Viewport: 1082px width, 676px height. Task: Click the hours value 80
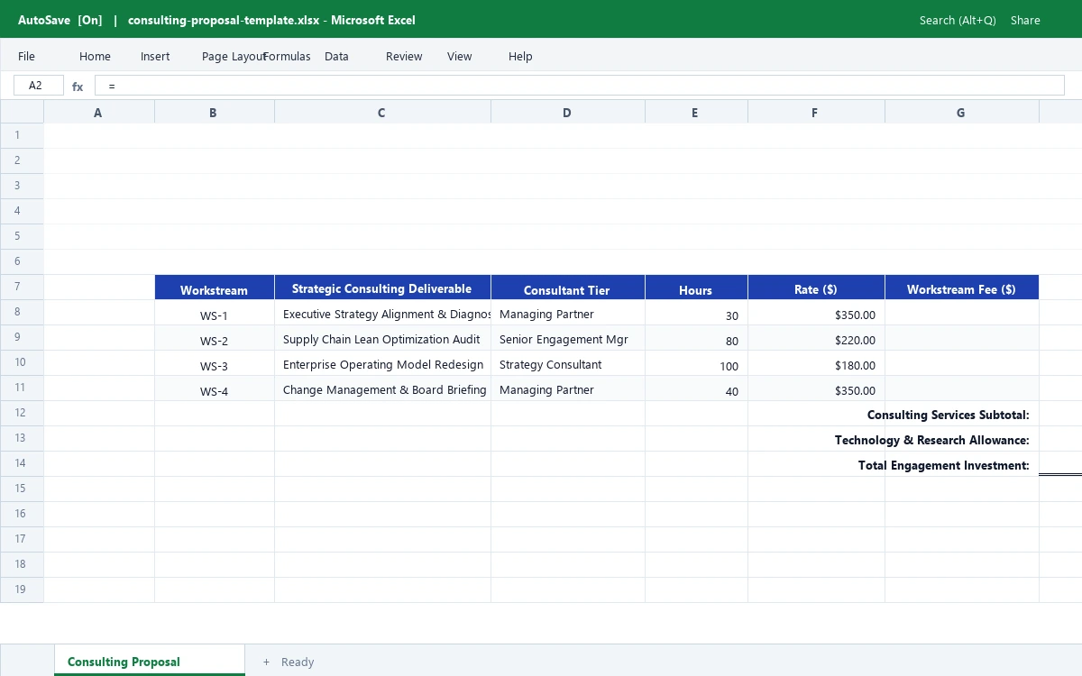pyautogui.click(x=696, y=338)
